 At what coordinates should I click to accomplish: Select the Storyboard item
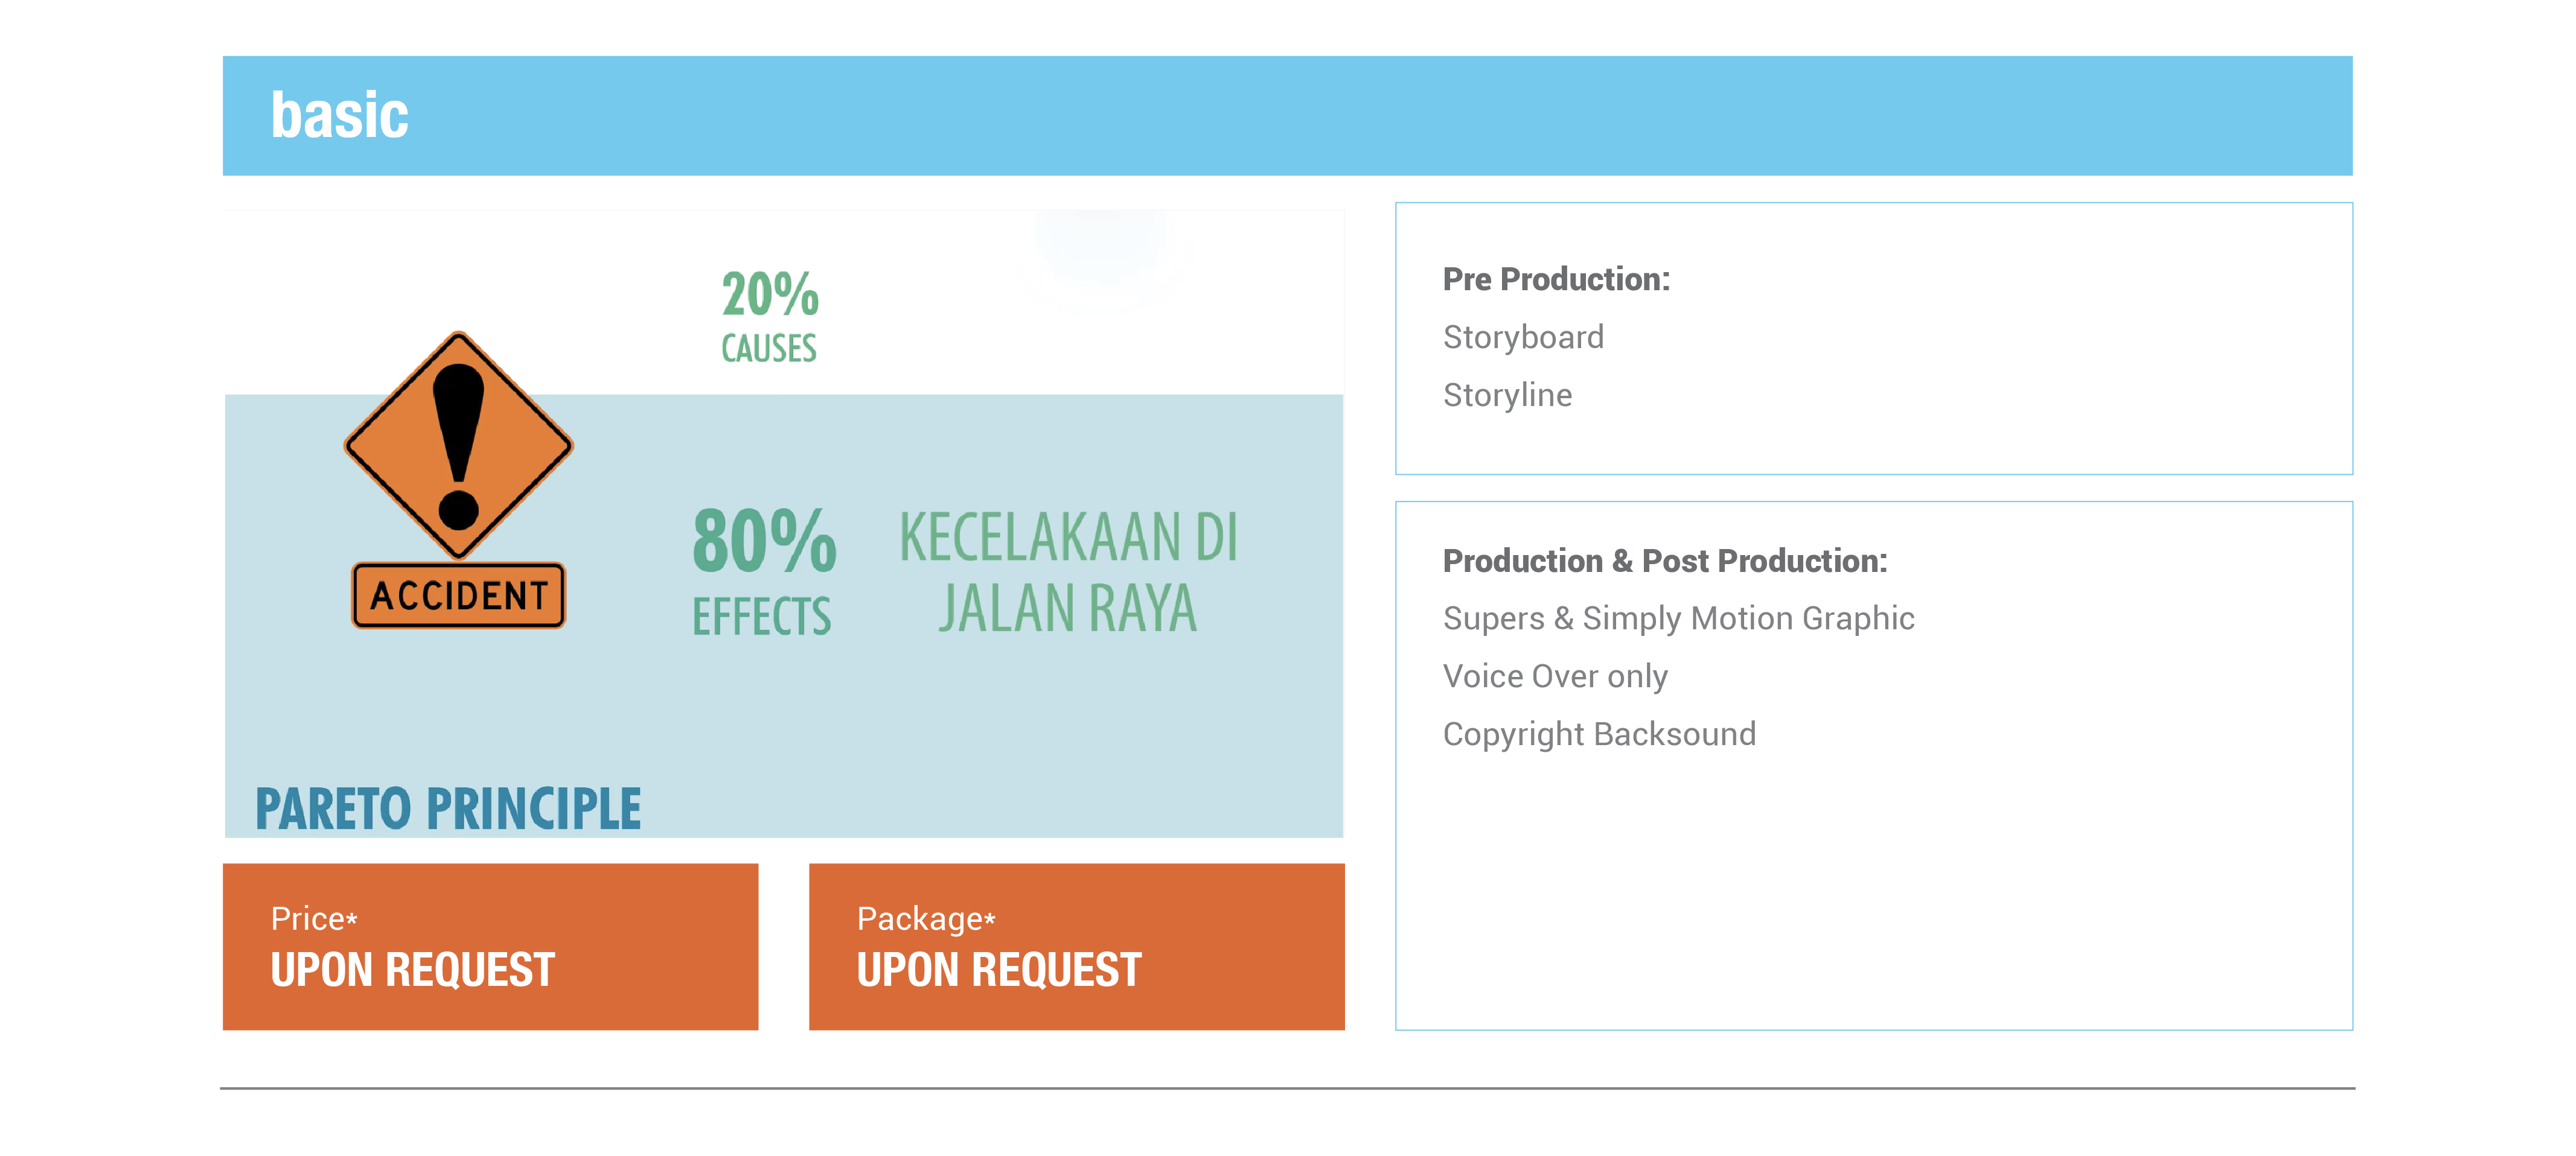[1523, 338]
